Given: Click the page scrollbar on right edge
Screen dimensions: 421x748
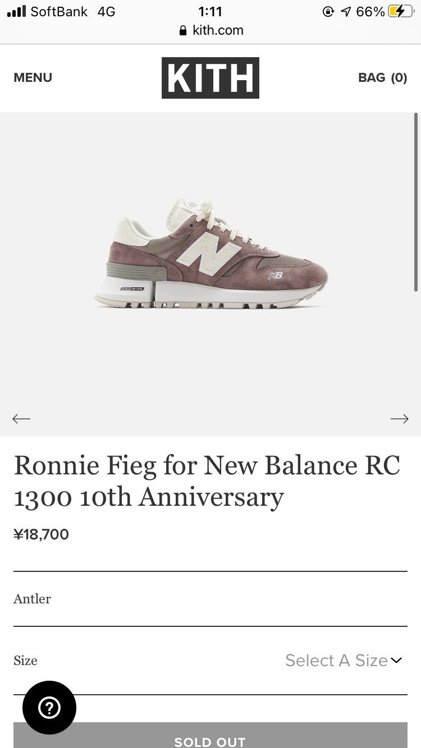Looking at the screenshot, I should tap(416, 202).
